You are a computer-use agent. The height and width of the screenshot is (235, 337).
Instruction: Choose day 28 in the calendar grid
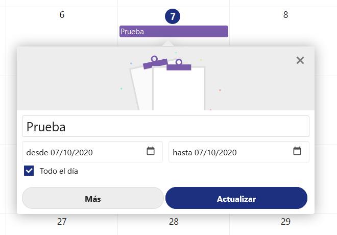pos(174,222)
